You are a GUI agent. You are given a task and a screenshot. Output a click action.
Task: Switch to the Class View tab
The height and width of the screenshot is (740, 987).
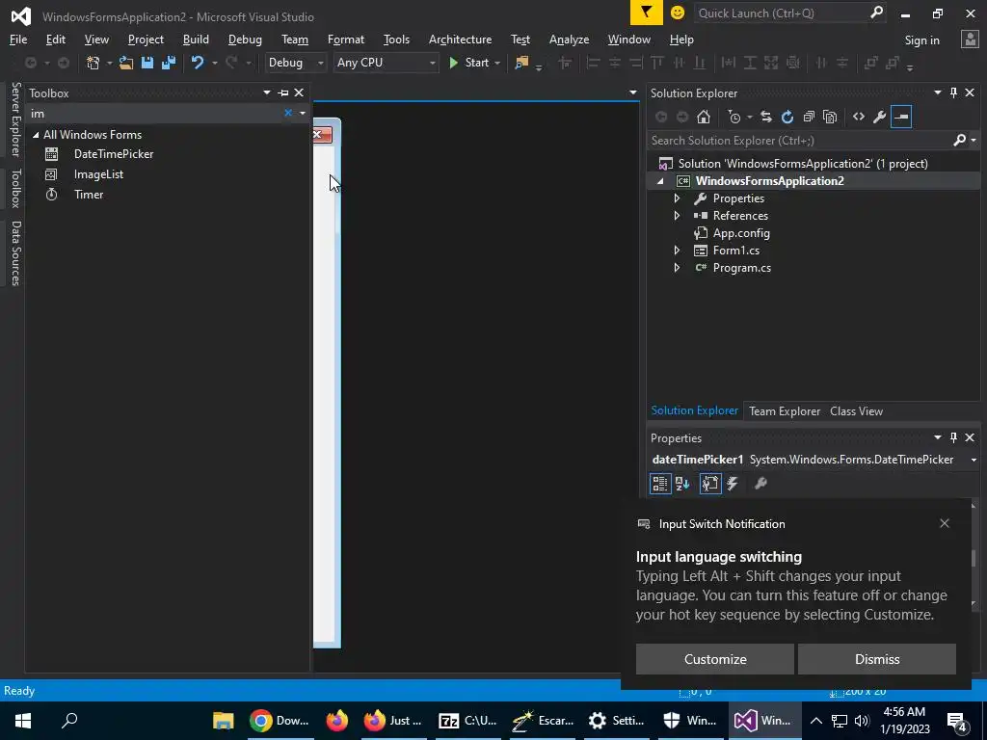point(856,411)
